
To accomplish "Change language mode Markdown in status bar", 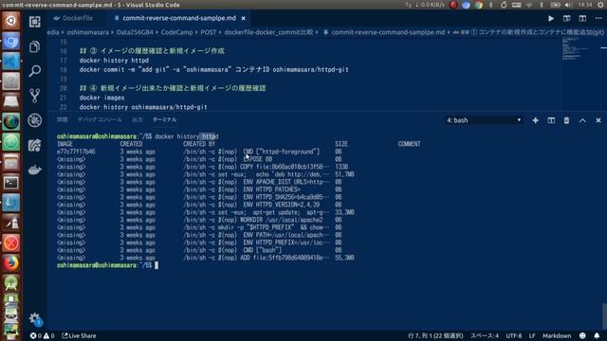I will (557, 335).
